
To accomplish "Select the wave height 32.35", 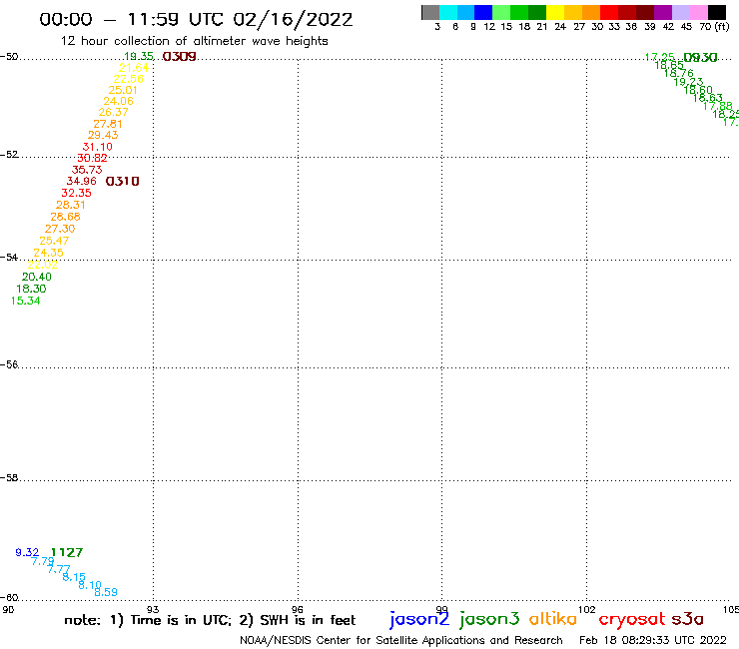I will [76, 193].
